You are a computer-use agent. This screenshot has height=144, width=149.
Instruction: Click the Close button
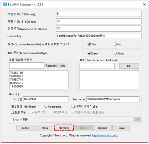[x=25, y=128]
